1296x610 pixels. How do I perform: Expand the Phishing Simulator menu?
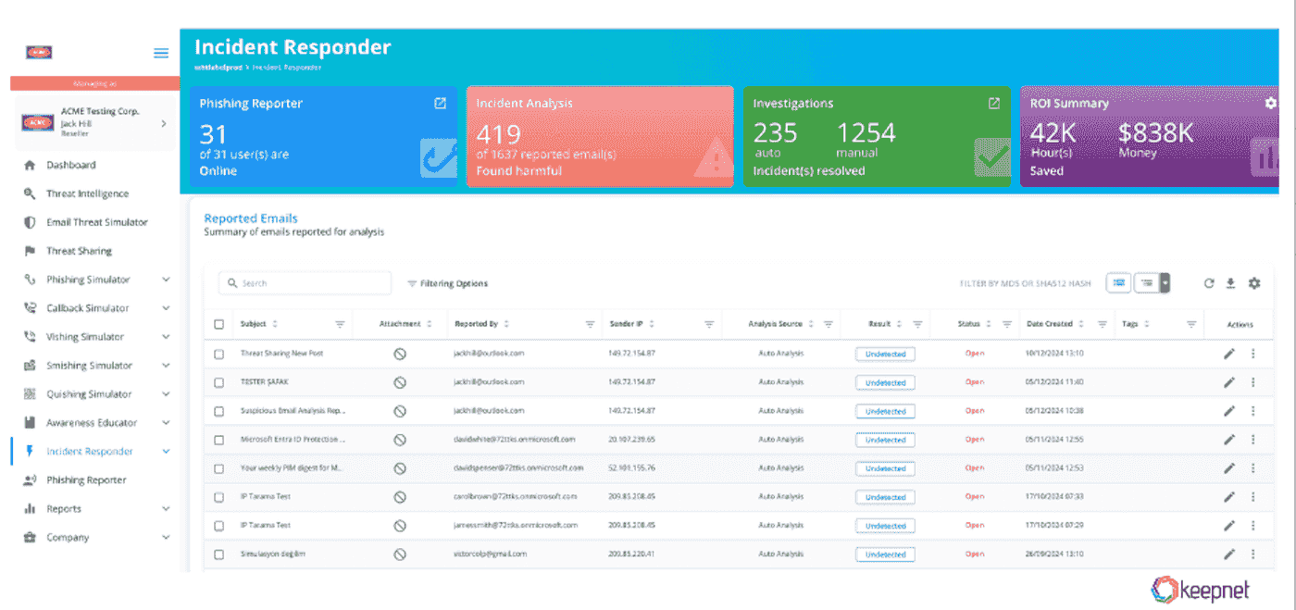[166, 280]
